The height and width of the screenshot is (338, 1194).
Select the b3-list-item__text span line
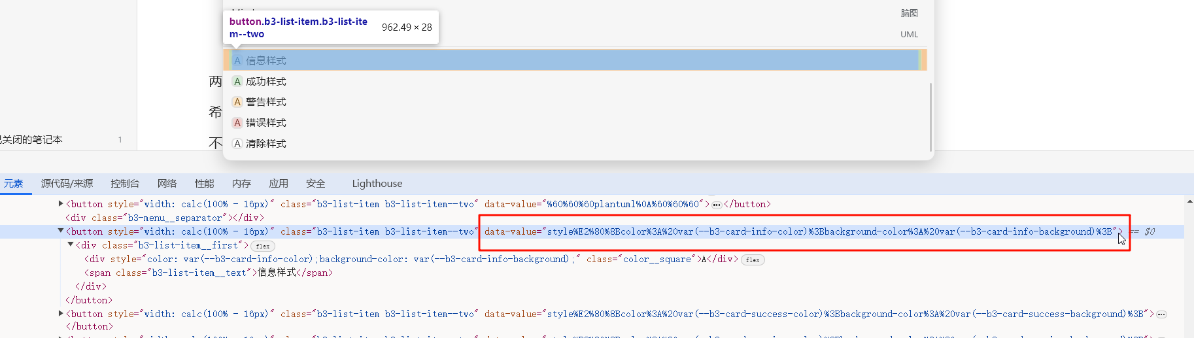coord(209,273)
